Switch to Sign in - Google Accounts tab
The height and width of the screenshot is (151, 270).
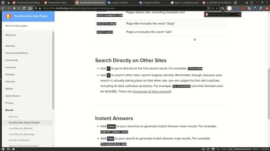click(185, 3)
